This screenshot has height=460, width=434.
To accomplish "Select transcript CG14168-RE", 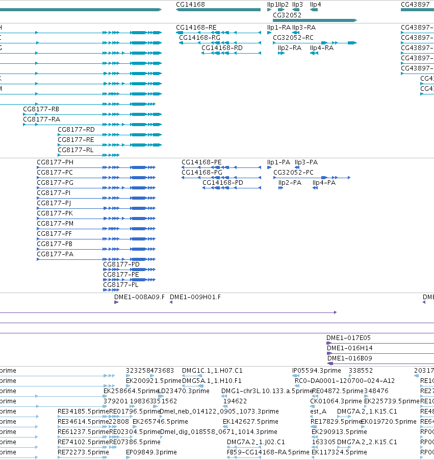I will click(x=196, y=27).
